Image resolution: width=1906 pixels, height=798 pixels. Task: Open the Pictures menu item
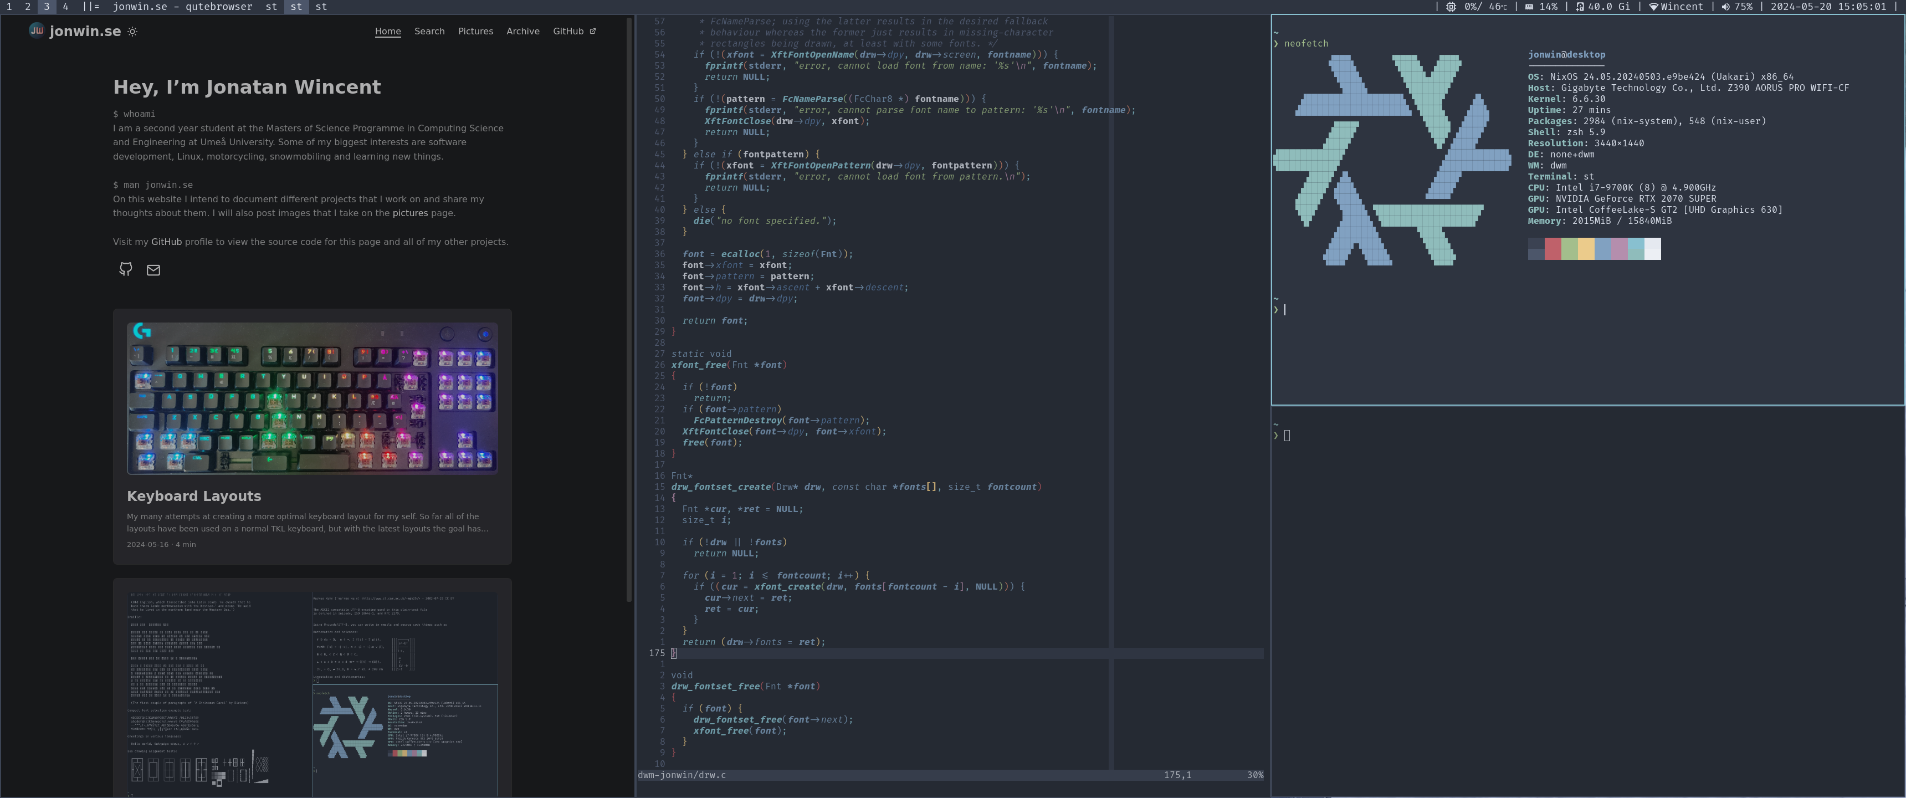[x=475, y=30]
